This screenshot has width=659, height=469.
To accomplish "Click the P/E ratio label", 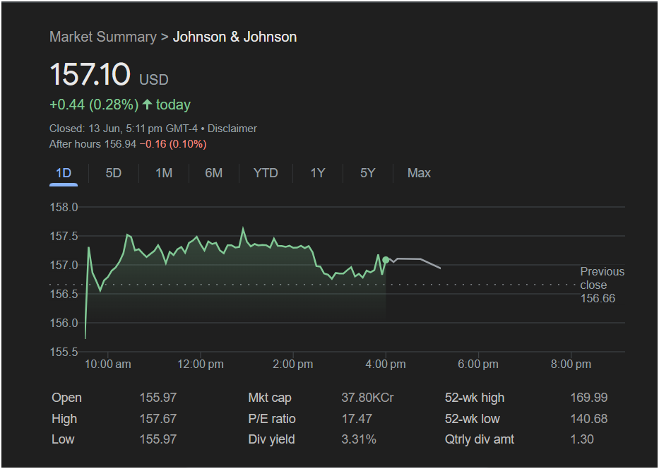I will (x=272, y=419).
